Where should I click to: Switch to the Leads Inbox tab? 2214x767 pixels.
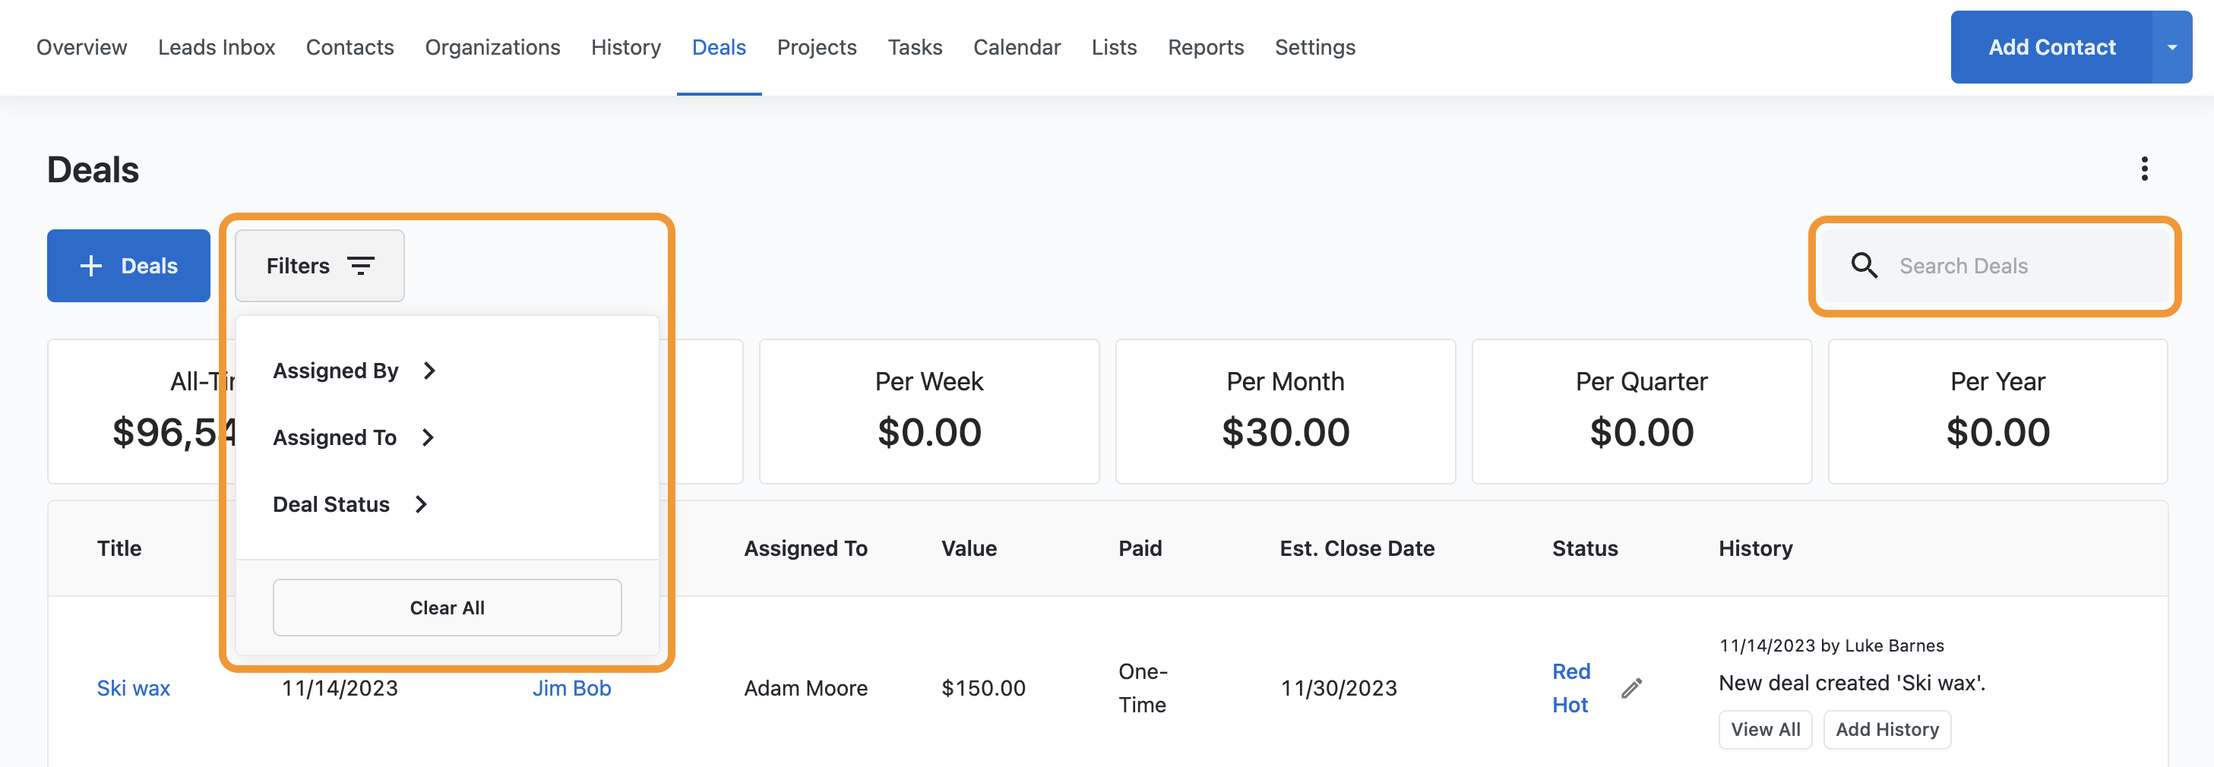tap(217, 47)
